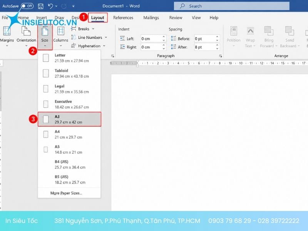The image size is (308, 231).
Task: Switch to the Mailings tab
Action: coord(151,18)
